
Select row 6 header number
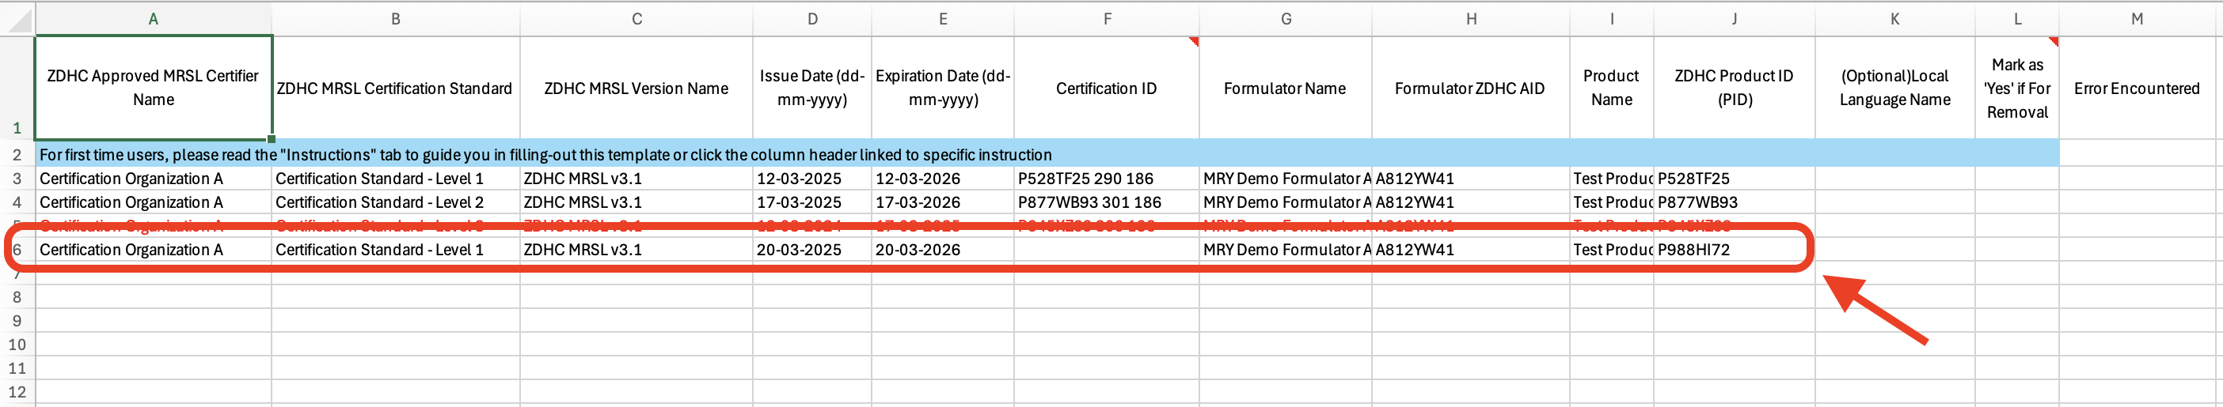[x=17, y=249]
